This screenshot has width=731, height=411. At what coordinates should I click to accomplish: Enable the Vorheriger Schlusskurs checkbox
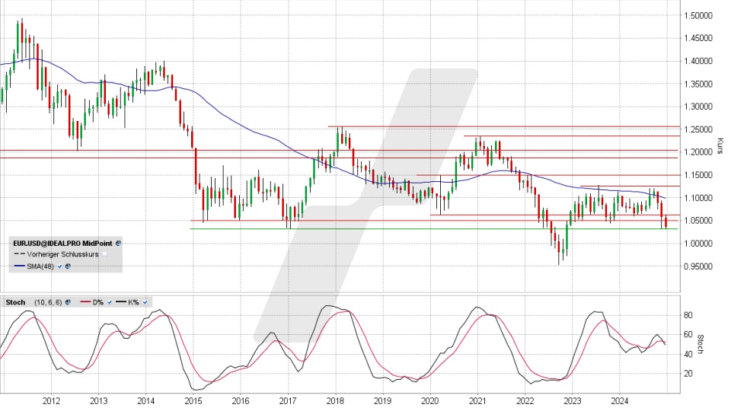coord(105,254)
